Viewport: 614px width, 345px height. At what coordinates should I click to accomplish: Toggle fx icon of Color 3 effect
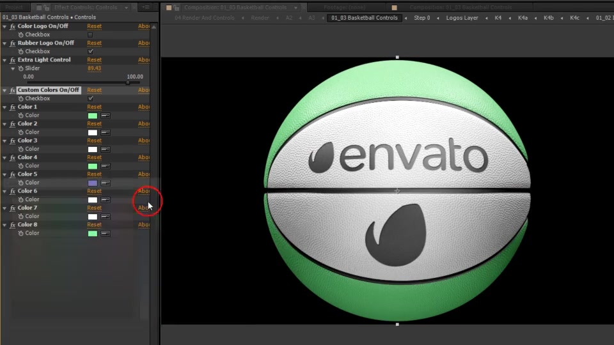(13, 141)
